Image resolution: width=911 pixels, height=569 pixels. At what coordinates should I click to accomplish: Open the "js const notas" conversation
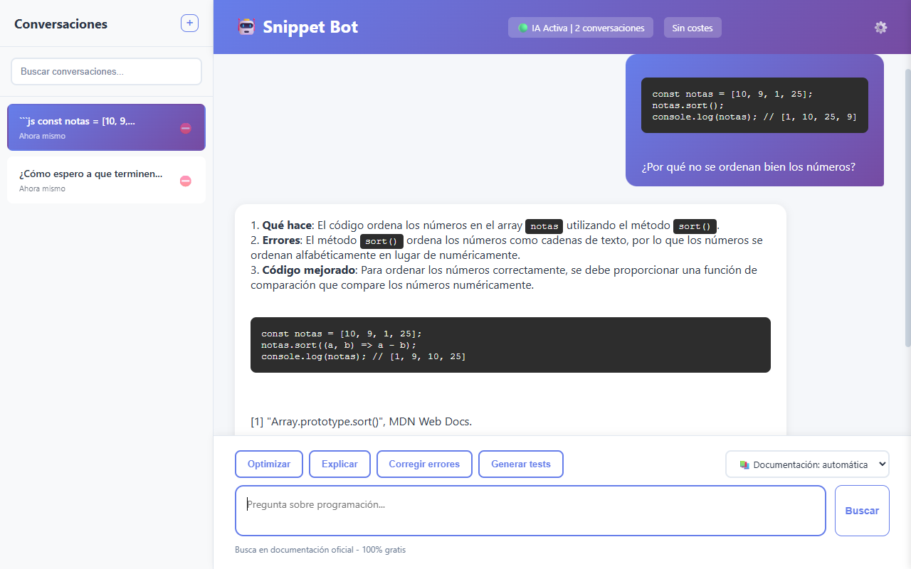(x=106, y=127)
